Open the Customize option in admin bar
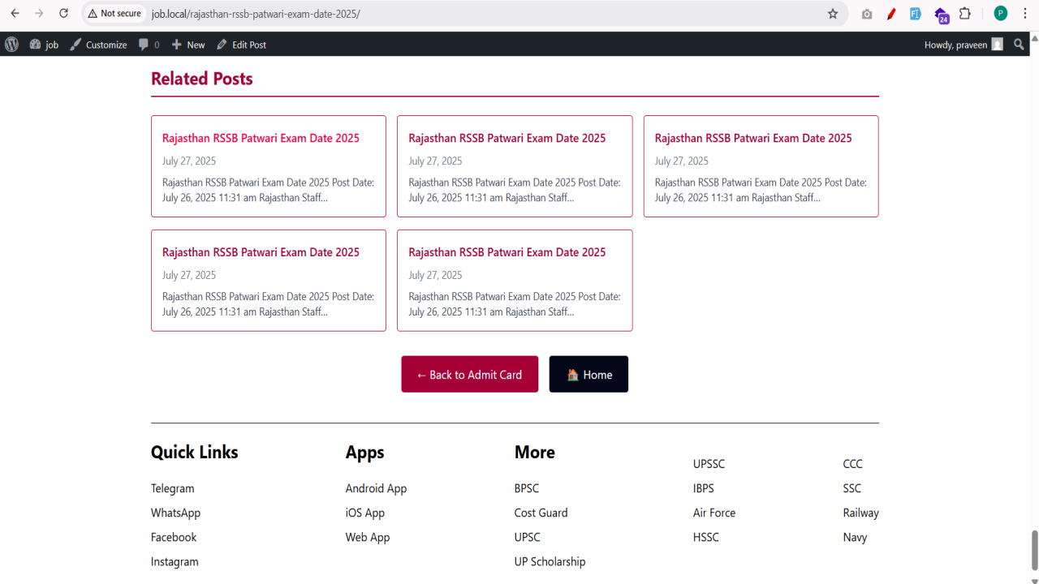The image size is (1039, 584). 98,45
